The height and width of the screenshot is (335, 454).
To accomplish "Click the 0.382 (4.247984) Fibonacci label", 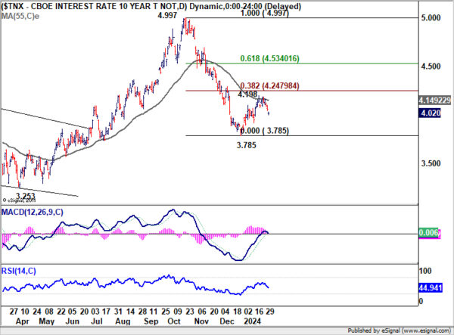I will (270, 86).
